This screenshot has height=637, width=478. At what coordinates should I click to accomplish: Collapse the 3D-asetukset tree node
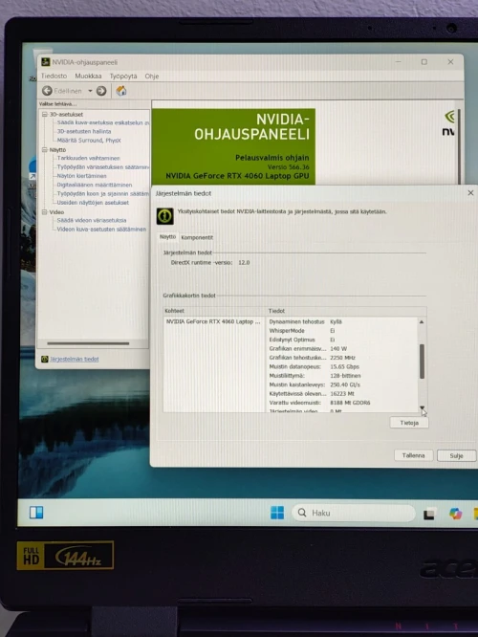(x=45, y=115)
